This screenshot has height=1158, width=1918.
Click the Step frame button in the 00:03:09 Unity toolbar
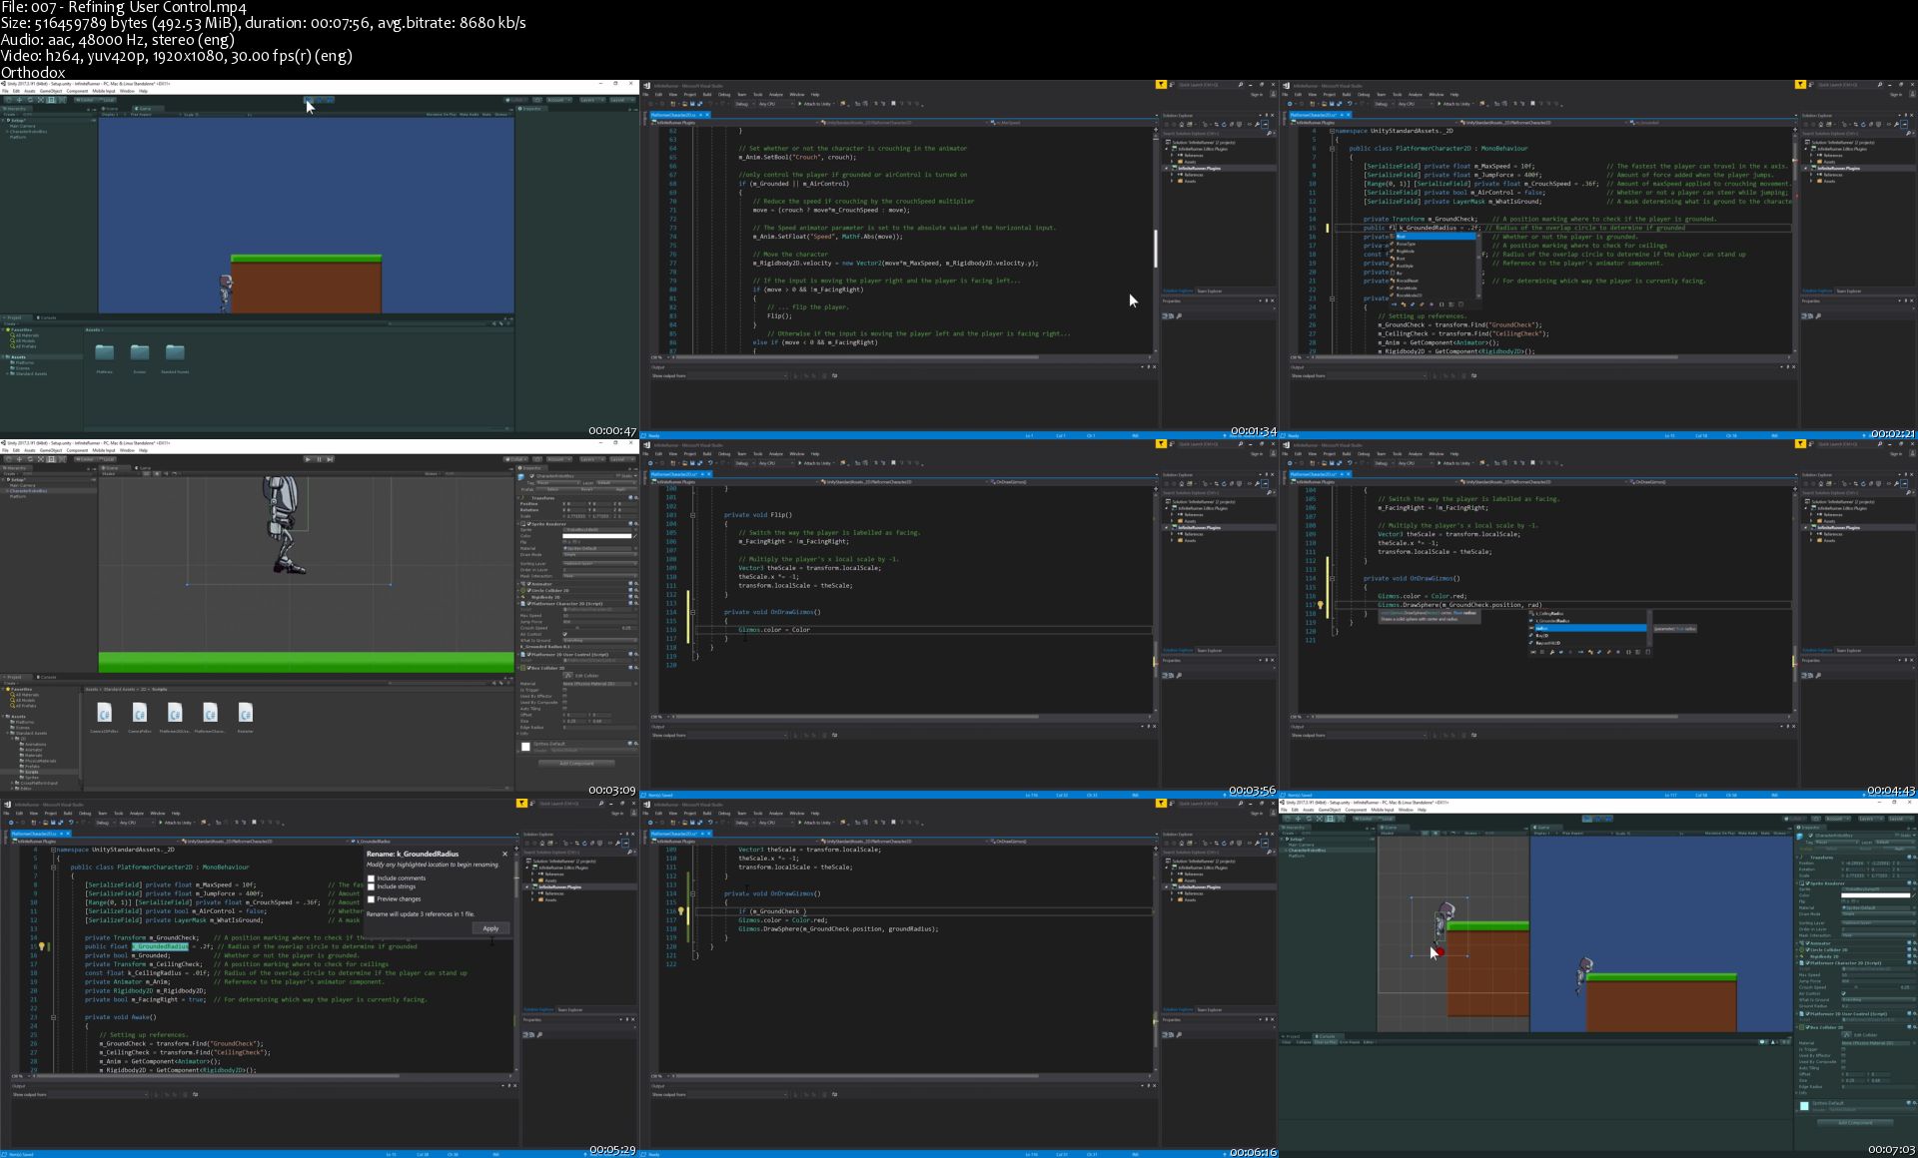[x=330, y=459]
